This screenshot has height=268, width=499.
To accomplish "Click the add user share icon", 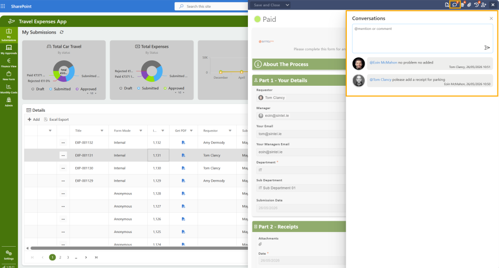I will tap(484, 5).
